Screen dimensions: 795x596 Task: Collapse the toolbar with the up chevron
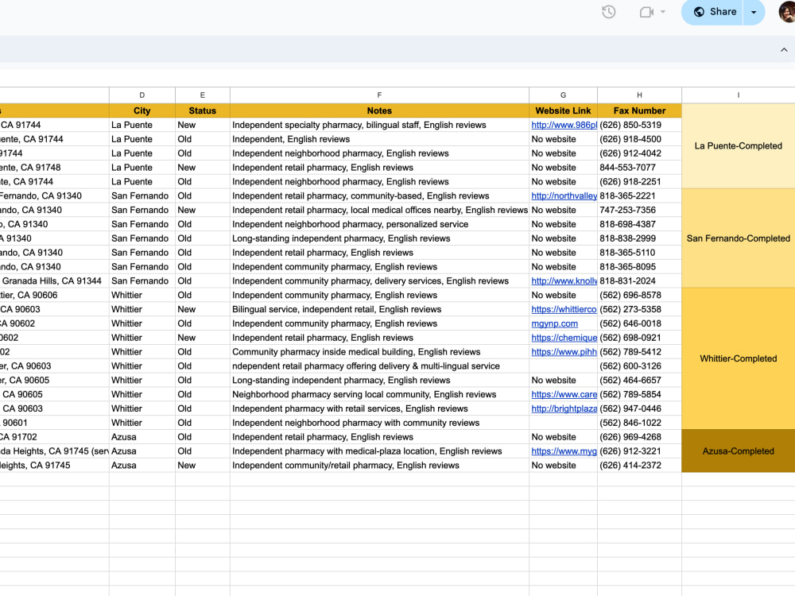point(784,49)
